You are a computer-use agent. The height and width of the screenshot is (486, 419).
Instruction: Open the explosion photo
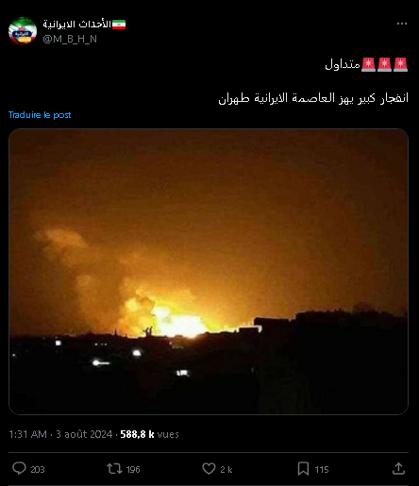point(209,272)
